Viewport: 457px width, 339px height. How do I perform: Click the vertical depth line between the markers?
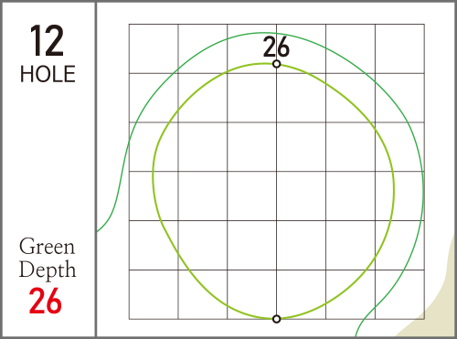pos(276,191)
